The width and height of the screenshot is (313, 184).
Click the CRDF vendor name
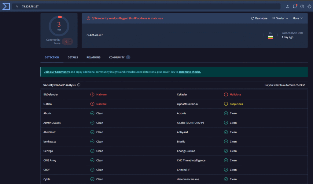click(x=47, y=170)
